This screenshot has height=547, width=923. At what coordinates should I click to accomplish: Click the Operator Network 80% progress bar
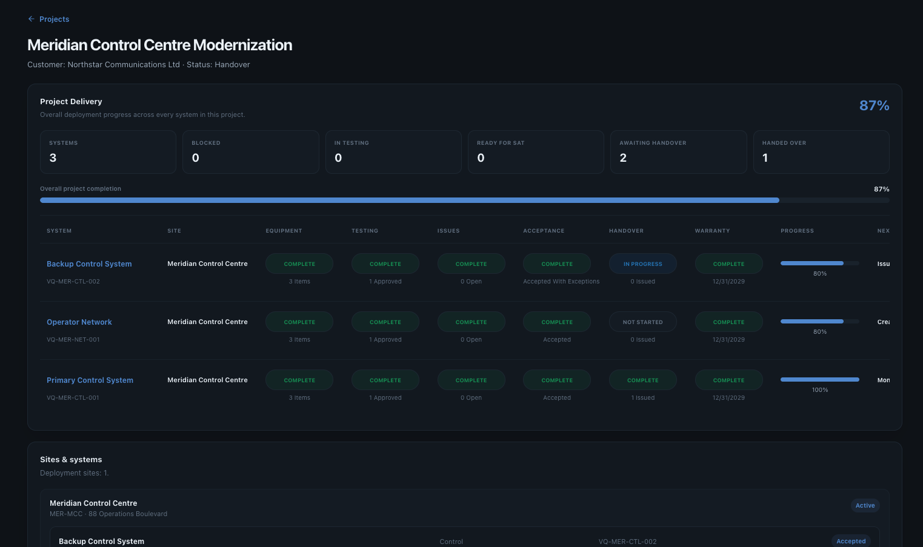820,322
